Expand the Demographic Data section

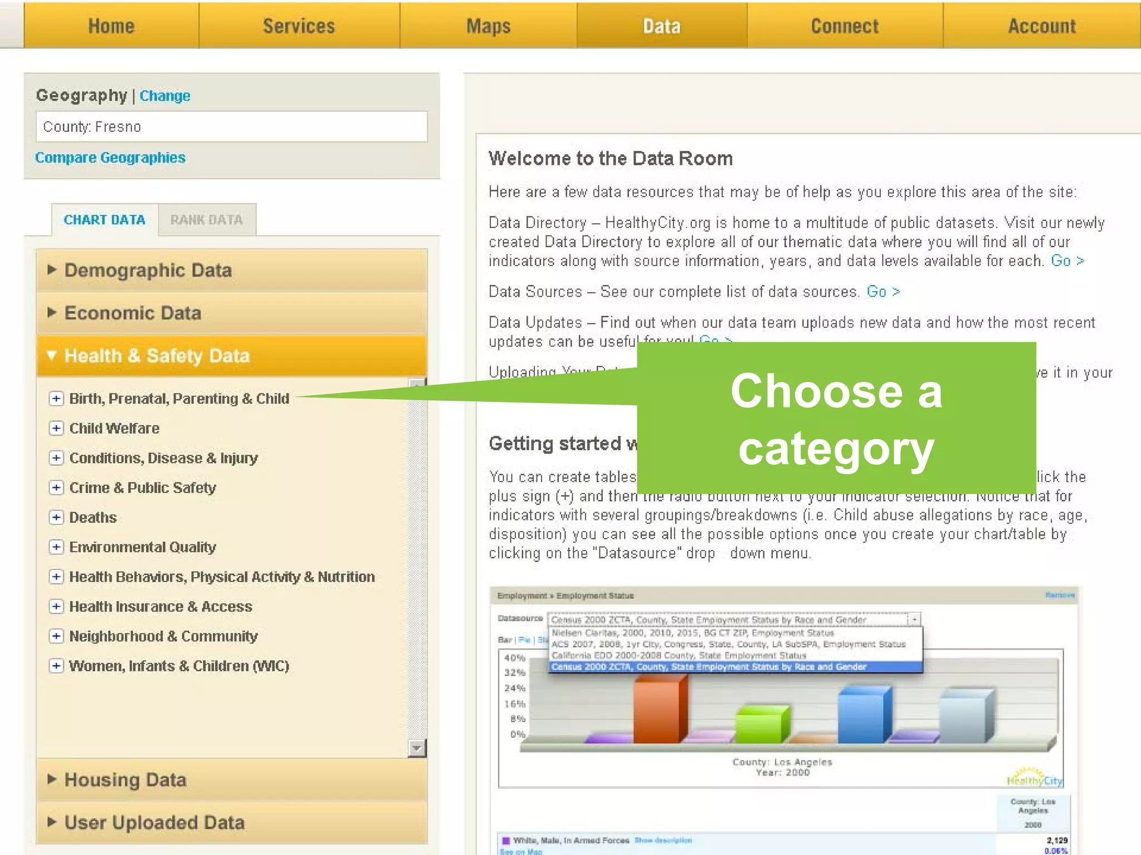pos(232,271)
